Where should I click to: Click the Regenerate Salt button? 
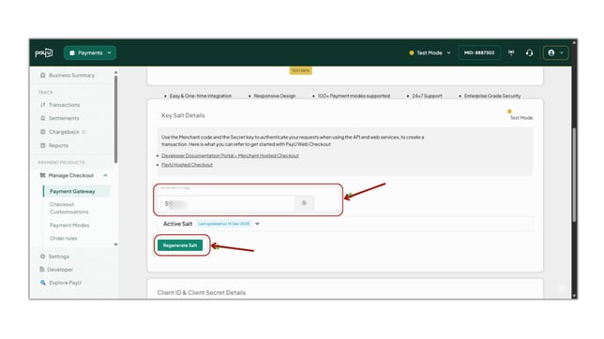pos(180,245)
